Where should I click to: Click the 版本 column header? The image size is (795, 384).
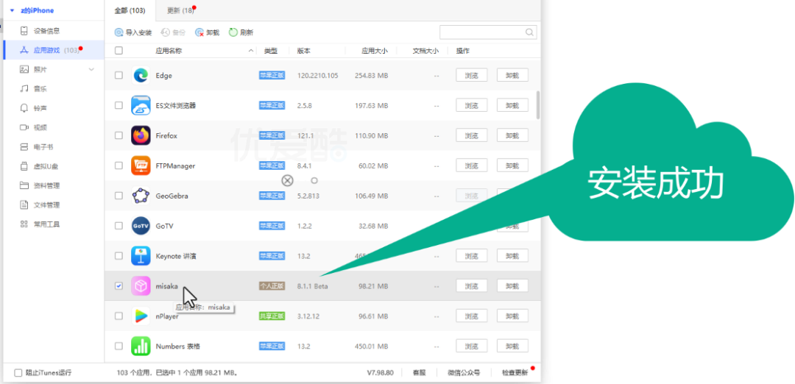click(304, 51)
